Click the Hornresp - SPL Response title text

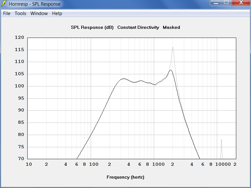coord(35,4)
